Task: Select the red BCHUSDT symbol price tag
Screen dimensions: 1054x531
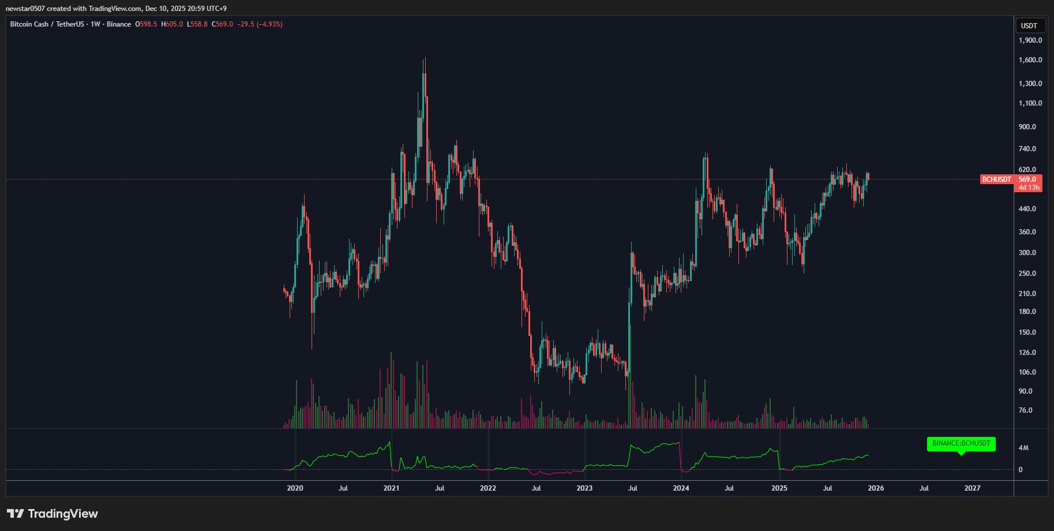Action: tap(997, 180)
